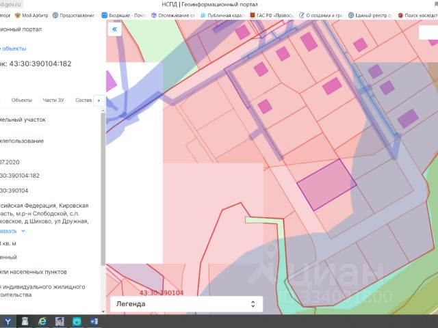Screen dimensions: 438x328
Task: Expand the Легенда dropdown
Action: [186, 304]
